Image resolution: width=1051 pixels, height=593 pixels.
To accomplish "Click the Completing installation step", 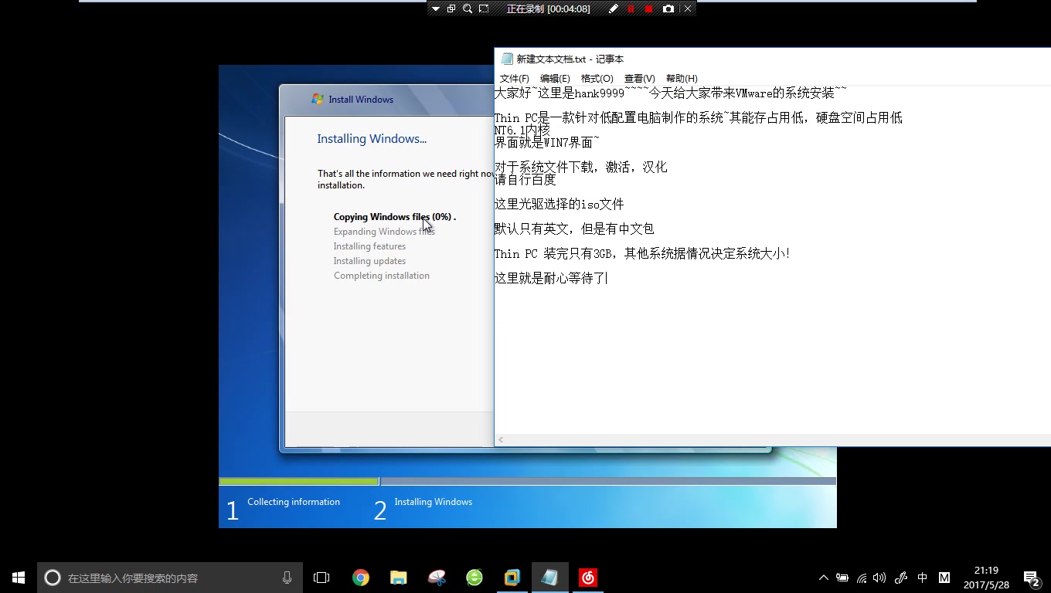I will pyautogui.click(x=382, y=276).
